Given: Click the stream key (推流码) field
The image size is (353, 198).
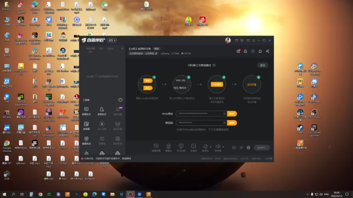Looking at the screenshot, I should [202, 123].
